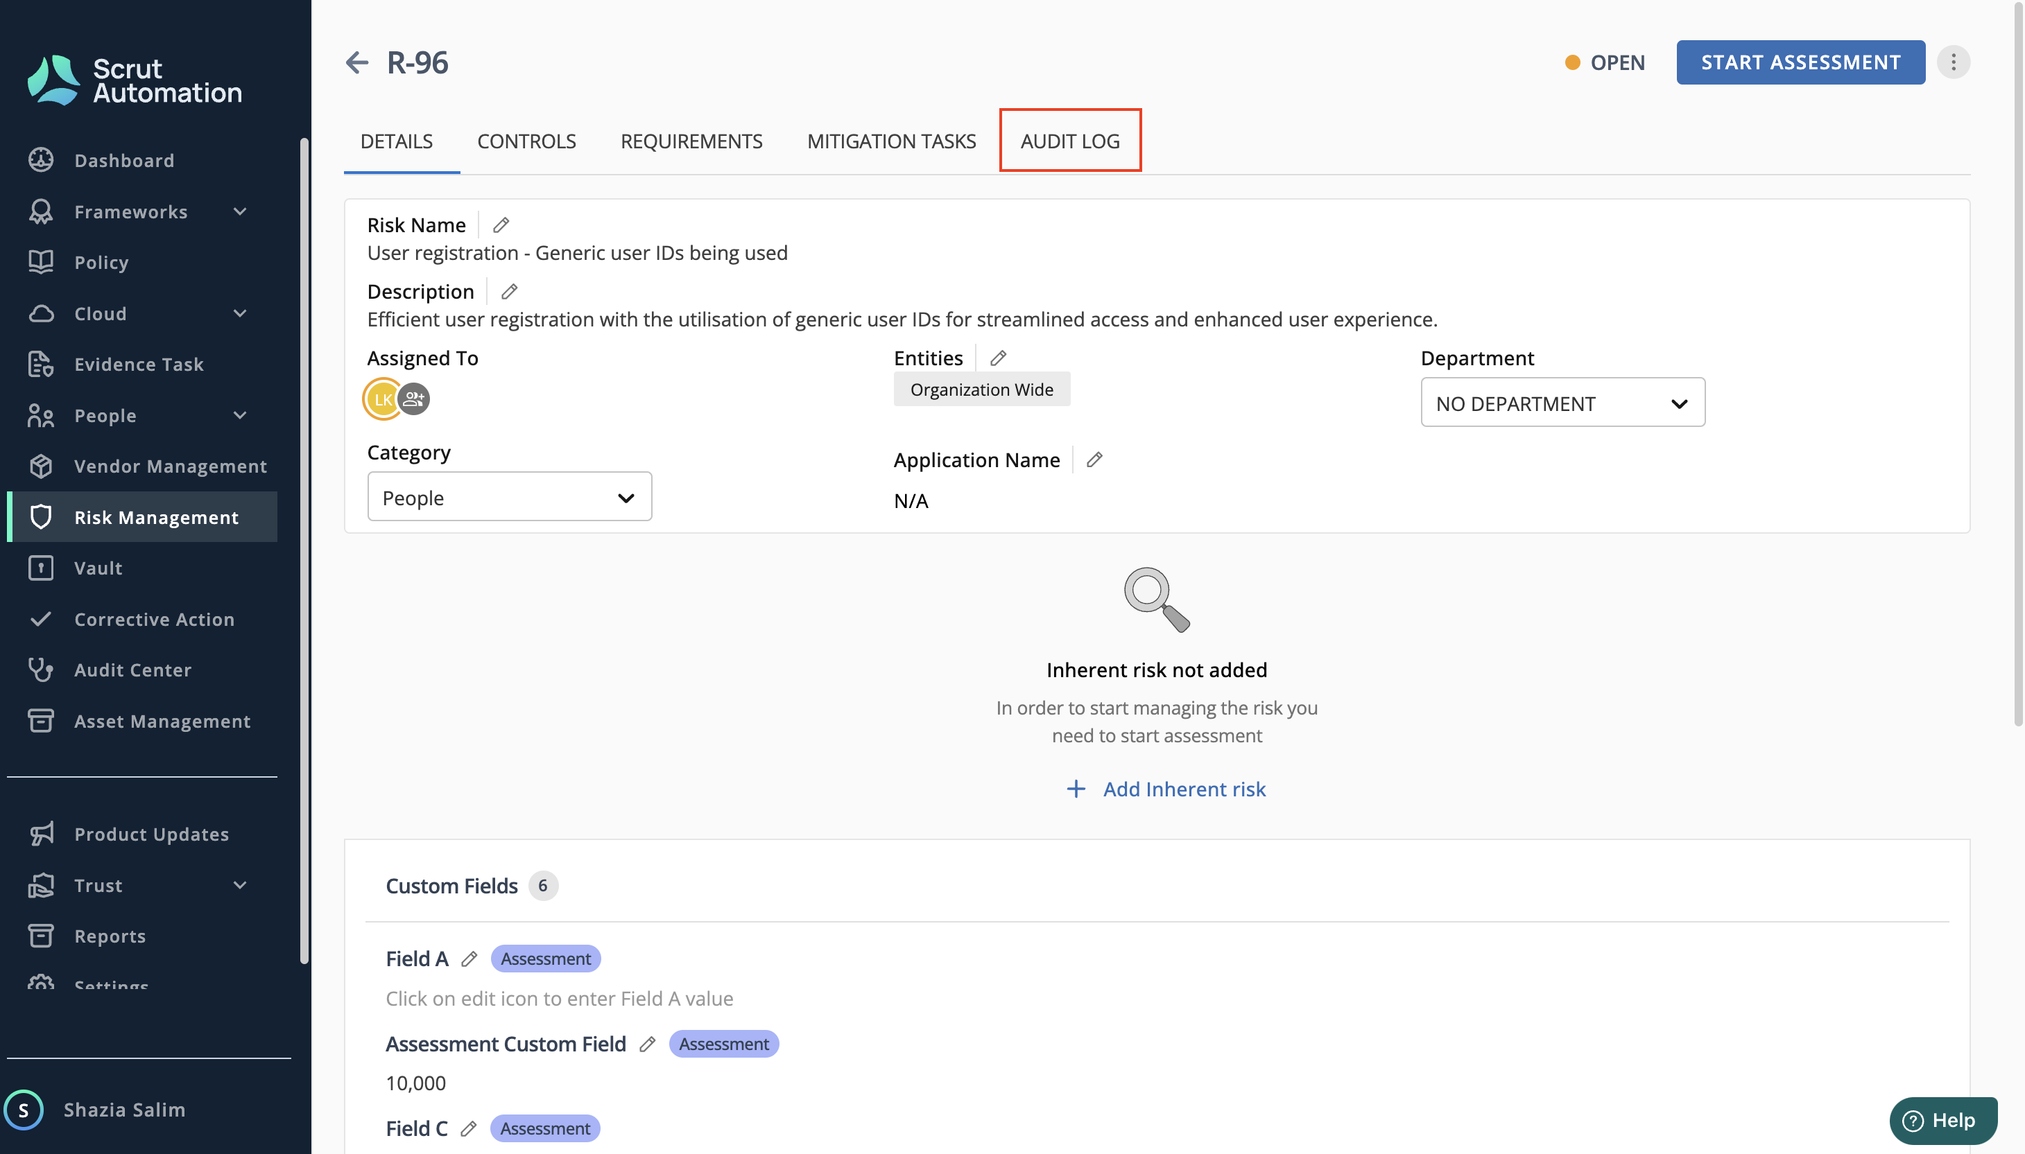
Task: Expand the Cloud sidebar menu chevron
Action: click(240, 313)
